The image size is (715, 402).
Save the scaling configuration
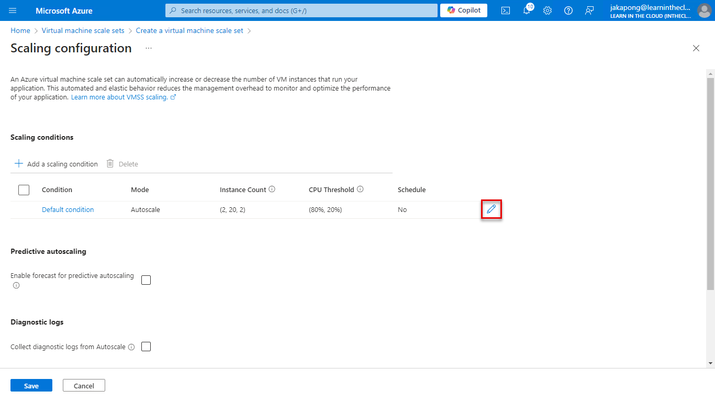[31, 385]
